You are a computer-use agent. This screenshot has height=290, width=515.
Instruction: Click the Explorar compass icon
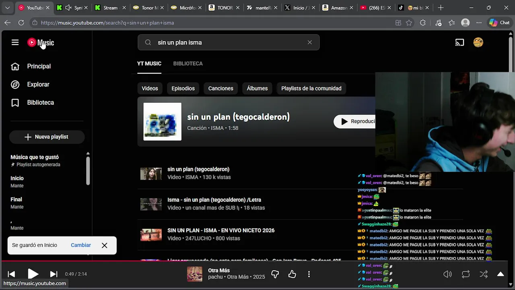(x=15, y=84)
